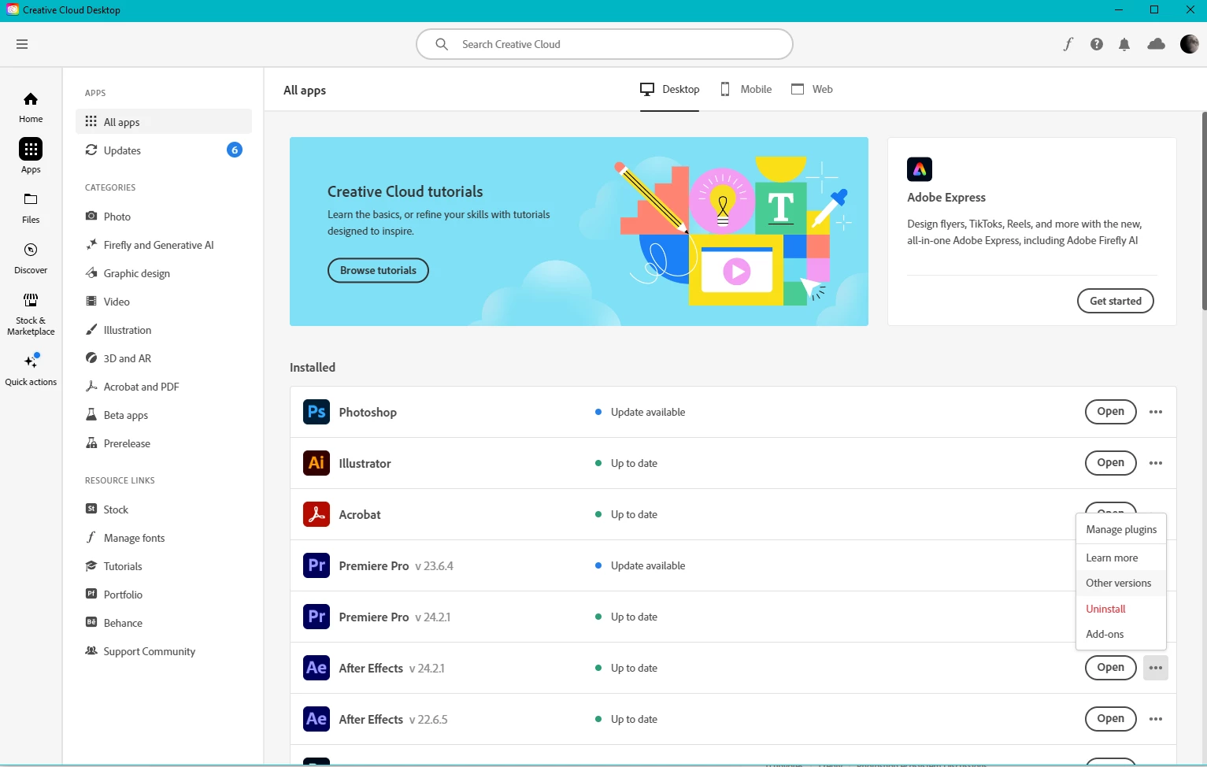Select Other versions in context menu
Image resolution: width=1207 pixels, height=767 pixels.
click(1121, 584)
